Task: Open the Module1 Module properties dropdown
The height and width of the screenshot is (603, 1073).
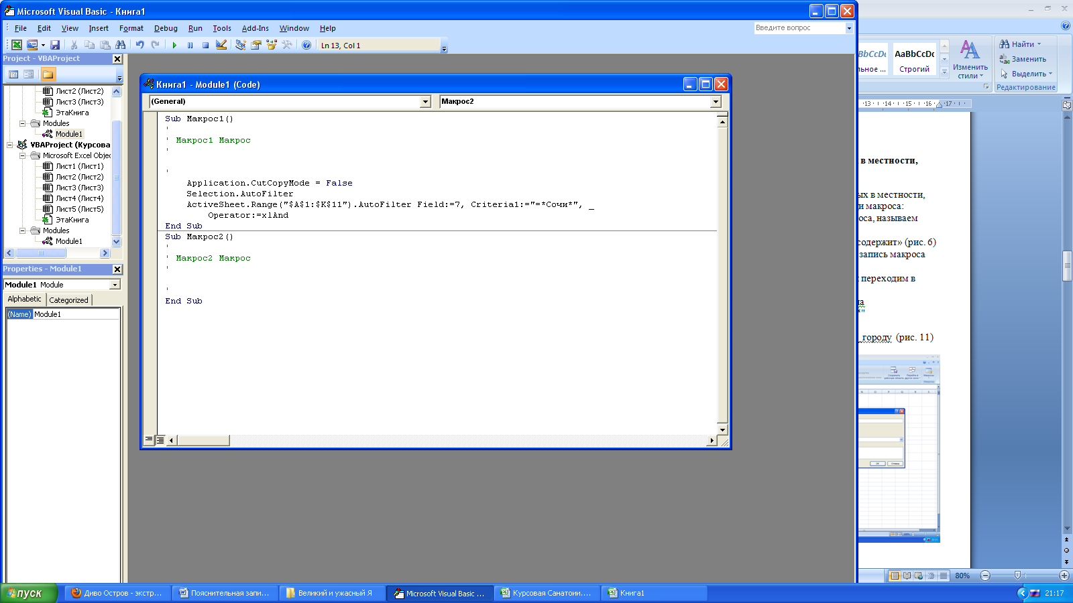Action: pyautogui.click(x=115, y=285)
